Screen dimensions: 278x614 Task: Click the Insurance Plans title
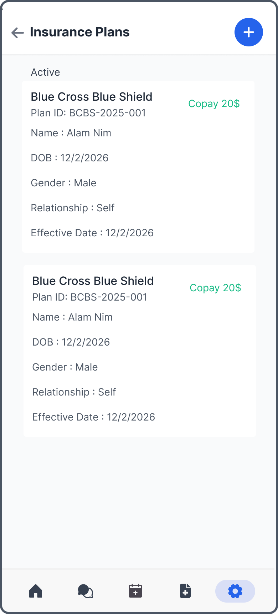click(x=80, y=32)
